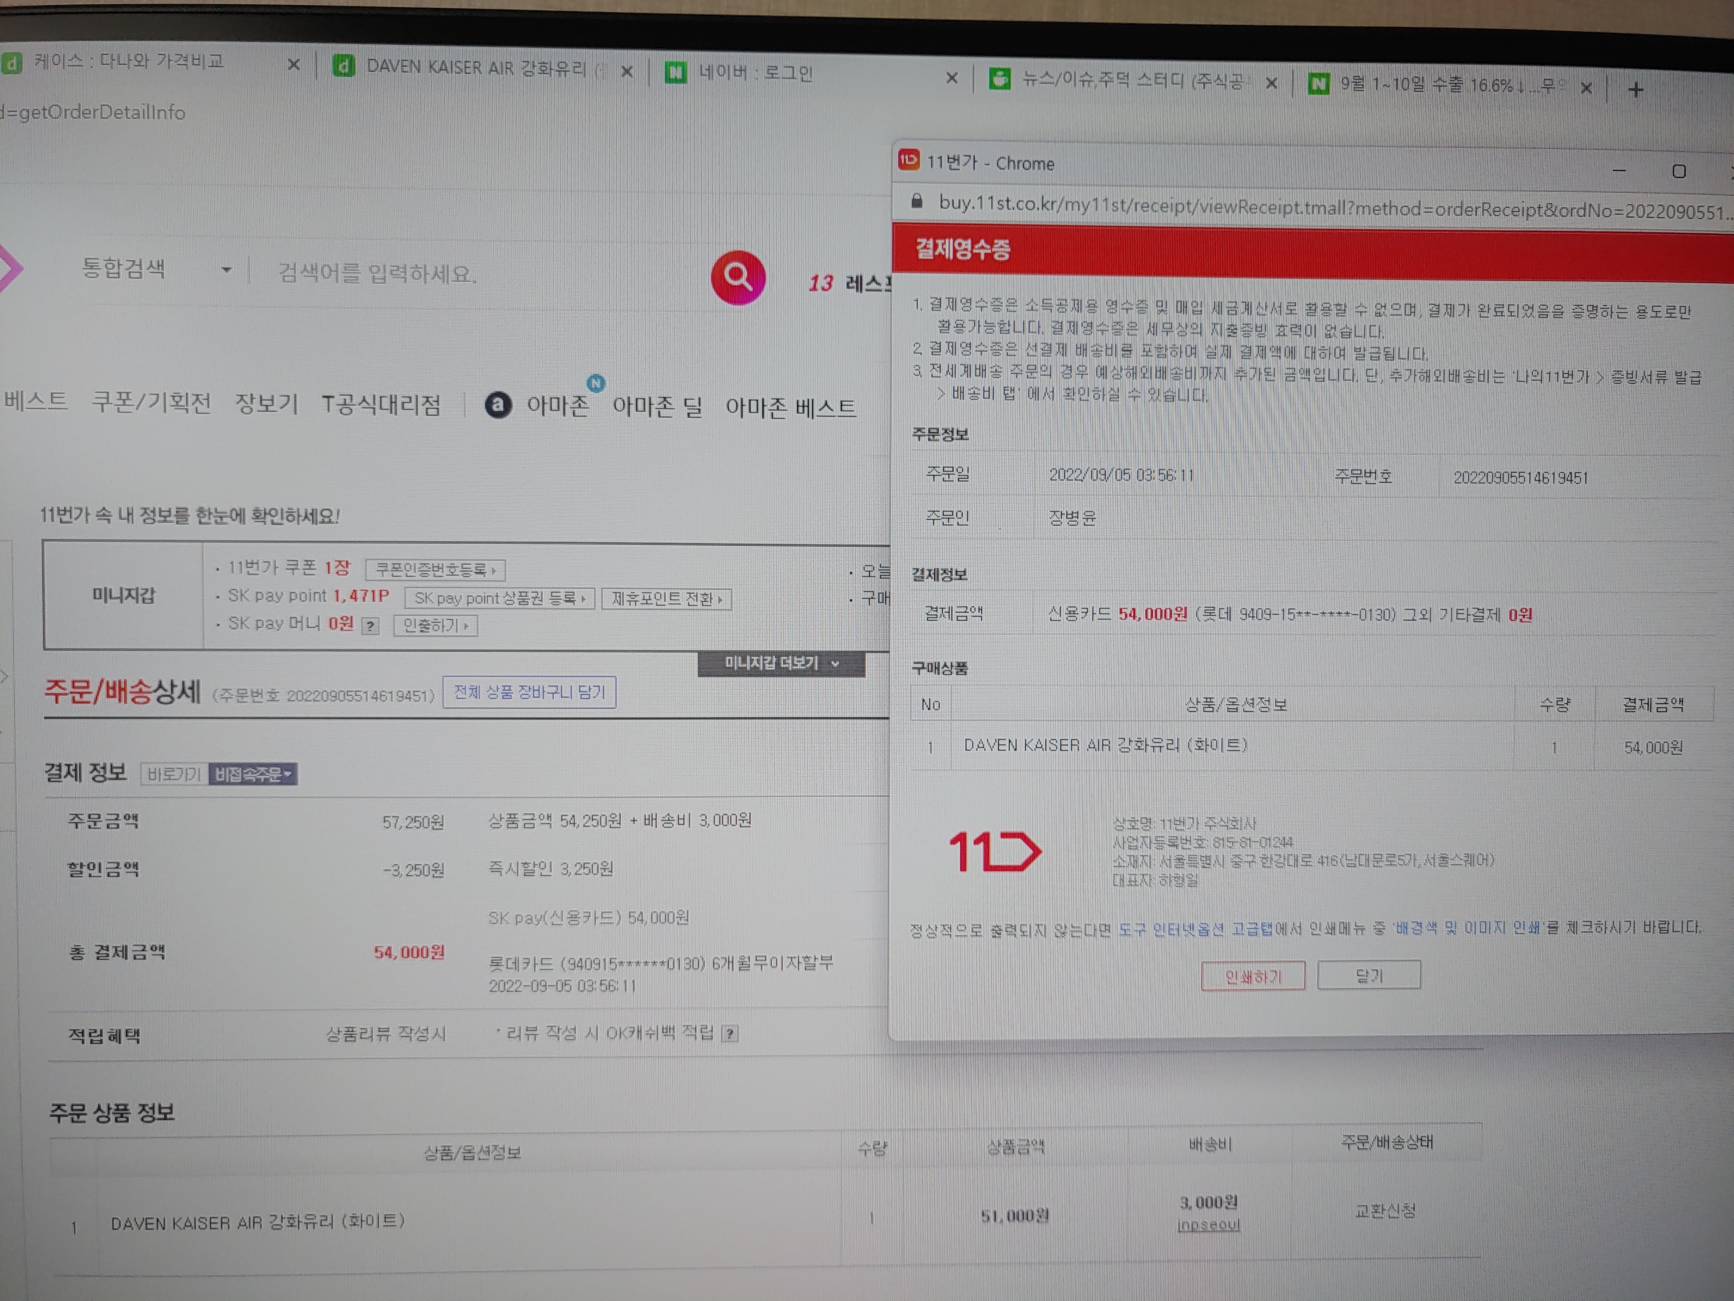The image size is (1734, 1301).
Task: Click the 13 레스 trending keyword
Action: (x=850, y=283)
